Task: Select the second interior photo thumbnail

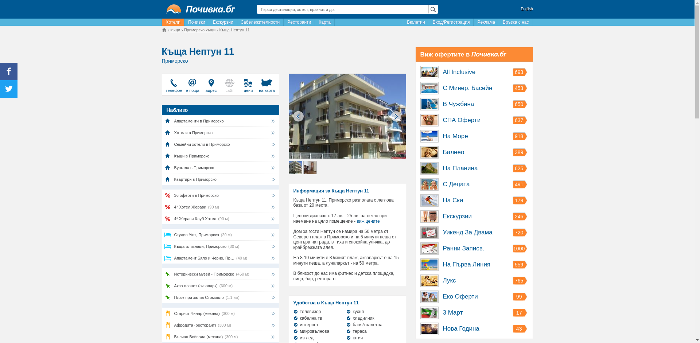Action: tap(310, 168)
